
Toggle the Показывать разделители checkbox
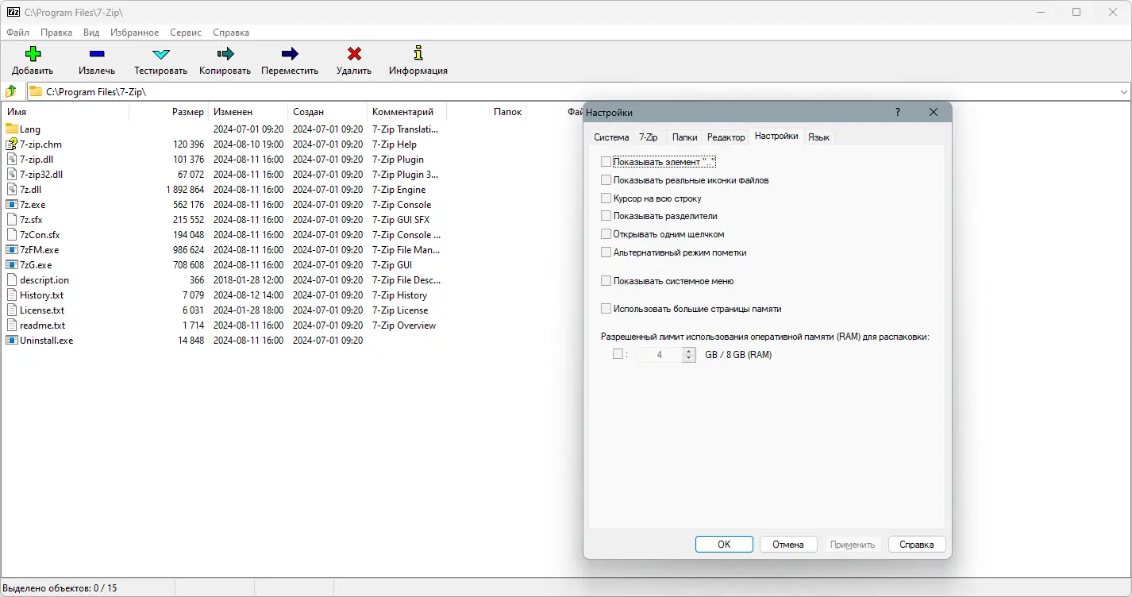[606, 216]
